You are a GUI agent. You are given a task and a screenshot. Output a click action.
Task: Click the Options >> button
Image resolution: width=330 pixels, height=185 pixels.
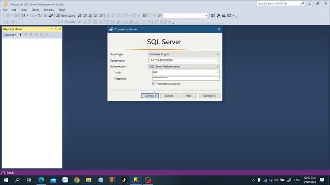[209, 96]
